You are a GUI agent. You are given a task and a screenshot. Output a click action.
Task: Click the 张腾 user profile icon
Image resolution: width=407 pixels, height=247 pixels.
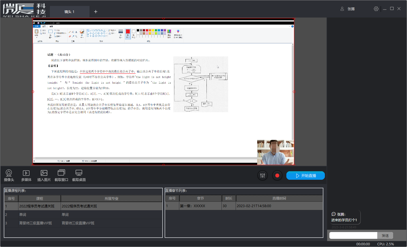(342, 9)
